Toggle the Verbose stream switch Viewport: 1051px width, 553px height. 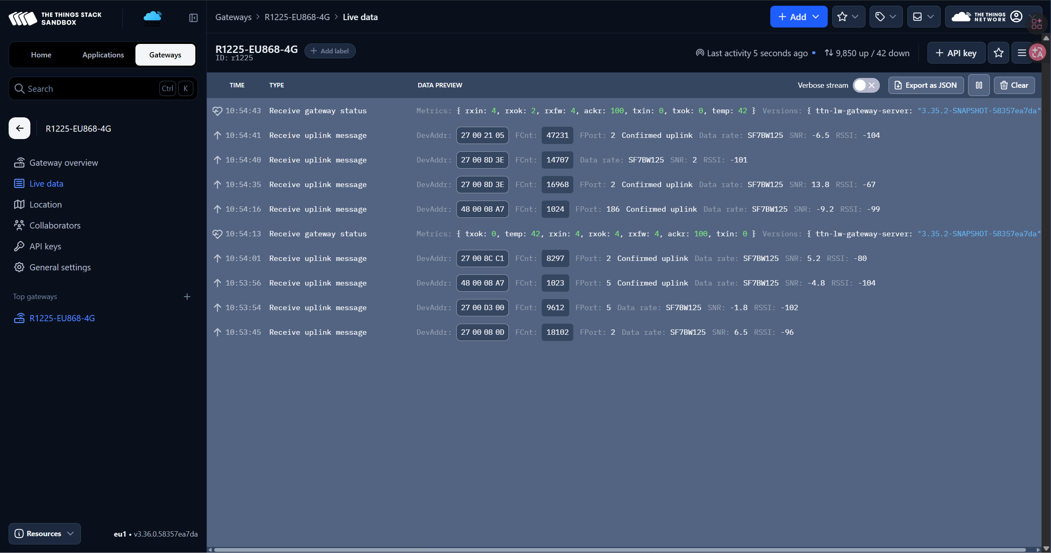(x=866, y=85)
